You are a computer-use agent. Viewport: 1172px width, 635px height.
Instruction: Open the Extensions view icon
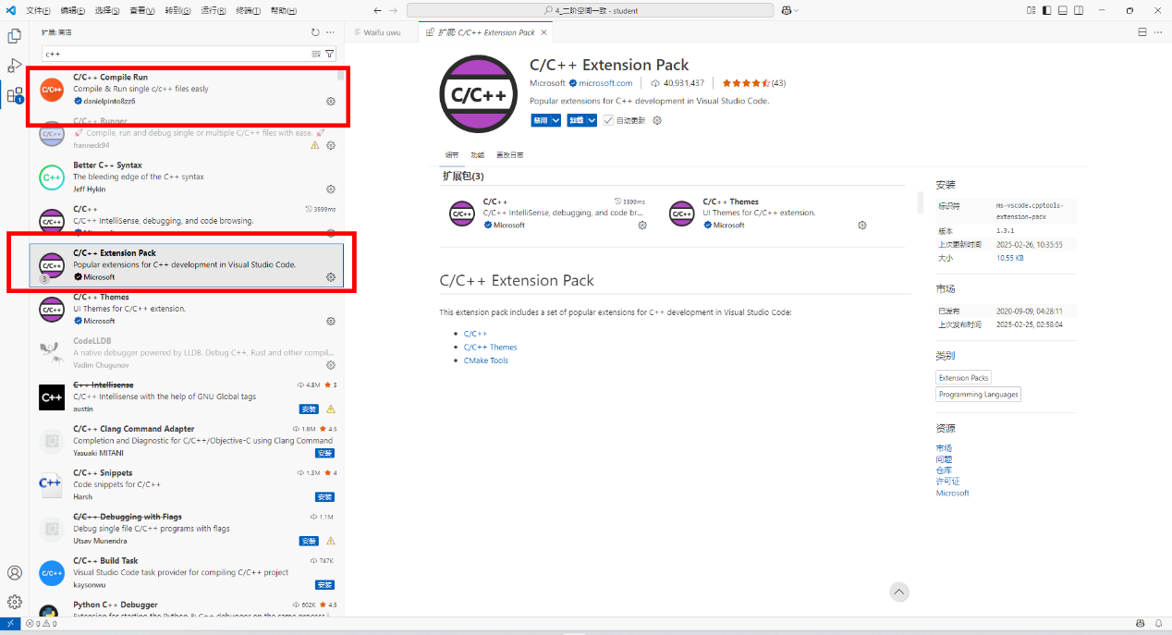pyautogui.click(x=15, y=94)
